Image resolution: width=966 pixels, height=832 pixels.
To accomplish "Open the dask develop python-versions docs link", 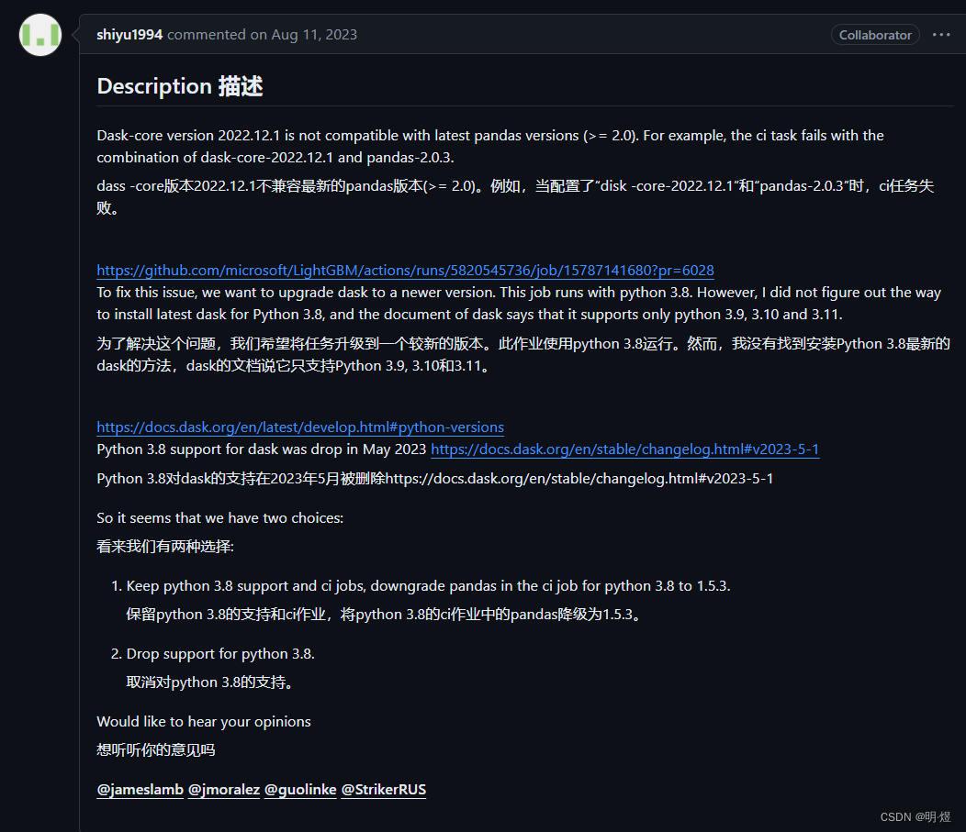I will pos(300,427).
